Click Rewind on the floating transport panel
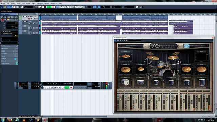Screen dimensions: 217x122 (47, 87)
